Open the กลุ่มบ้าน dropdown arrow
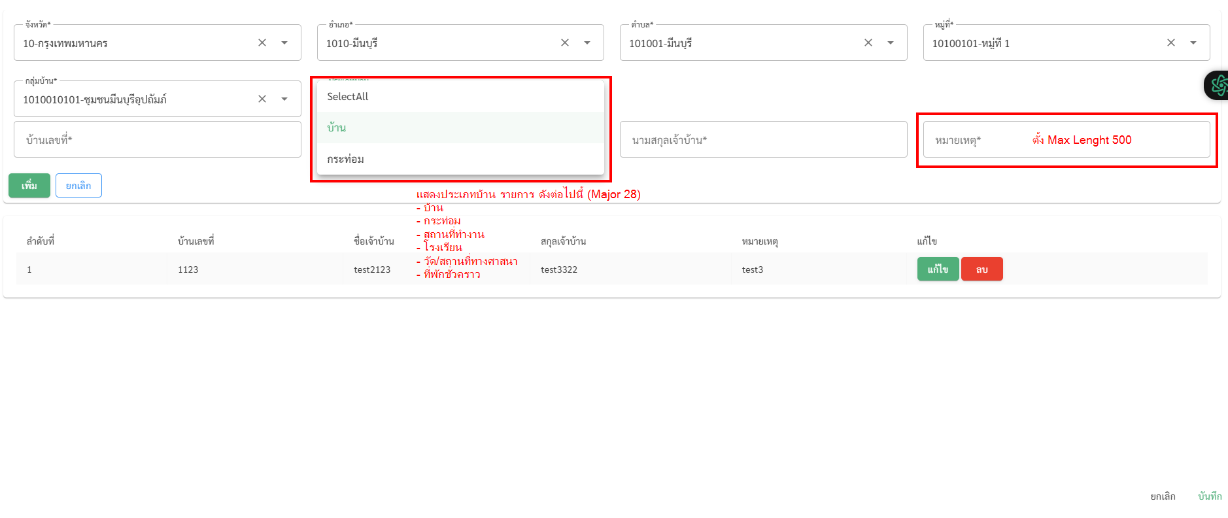1228x518 pixels. pos(284,99)
